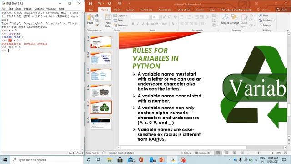Image resolution: width=291 pixels, height=164 pixels.
Task: Toggle Italic formatting
Action: click(x=138, y=24)
